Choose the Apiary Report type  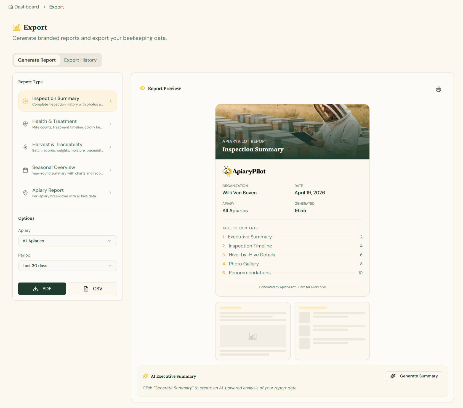point(68,193)
